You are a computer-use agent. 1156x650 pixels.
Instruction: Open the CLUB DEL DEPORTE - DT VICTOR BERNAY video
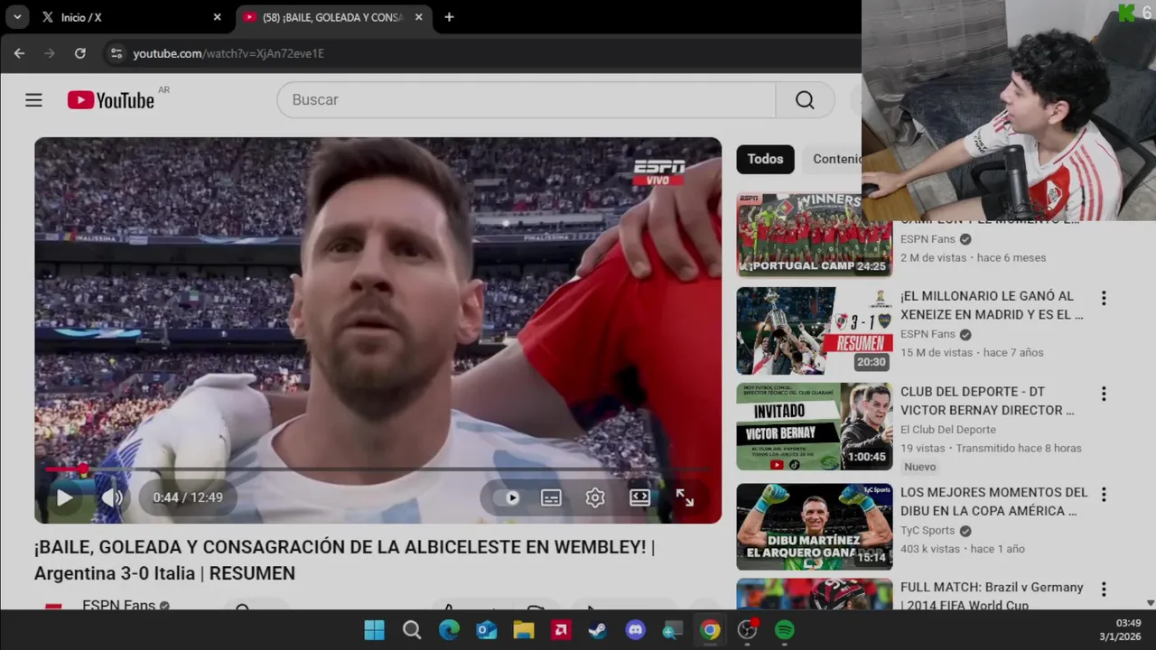point(987,401)
